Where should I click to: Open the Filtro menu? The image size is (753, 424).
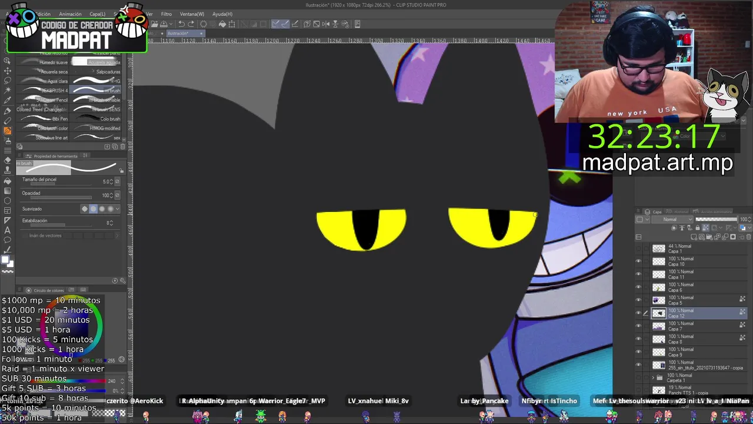(x=166, y=14)
